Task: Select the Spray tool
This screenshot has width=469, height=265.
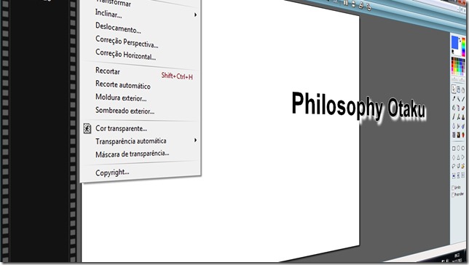Action: pyautogui.click(x=459, y=108)
